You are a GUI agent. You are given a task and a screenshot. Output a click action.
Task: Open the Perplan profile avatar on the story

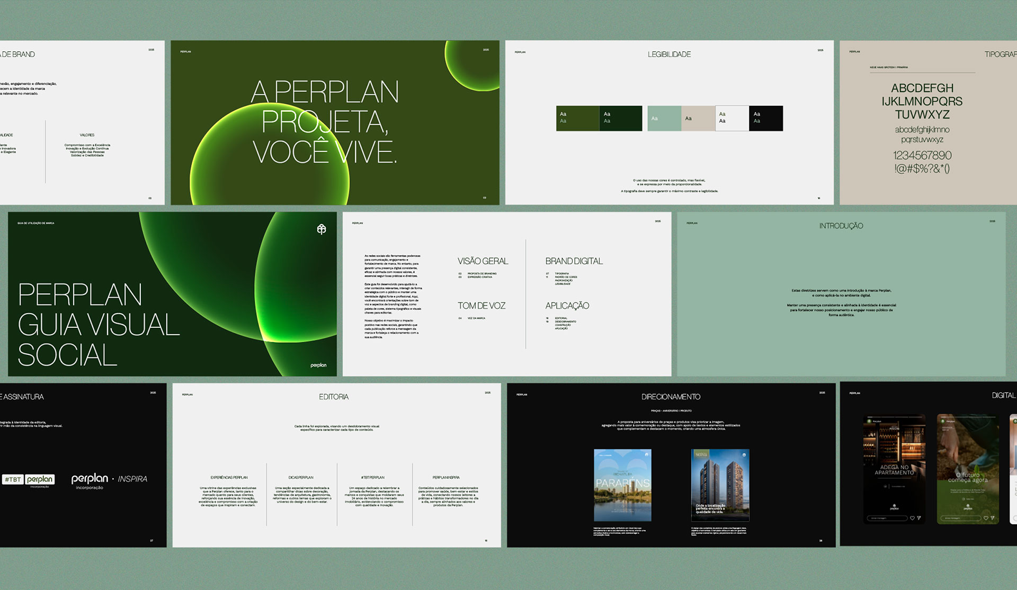[869, 421]
